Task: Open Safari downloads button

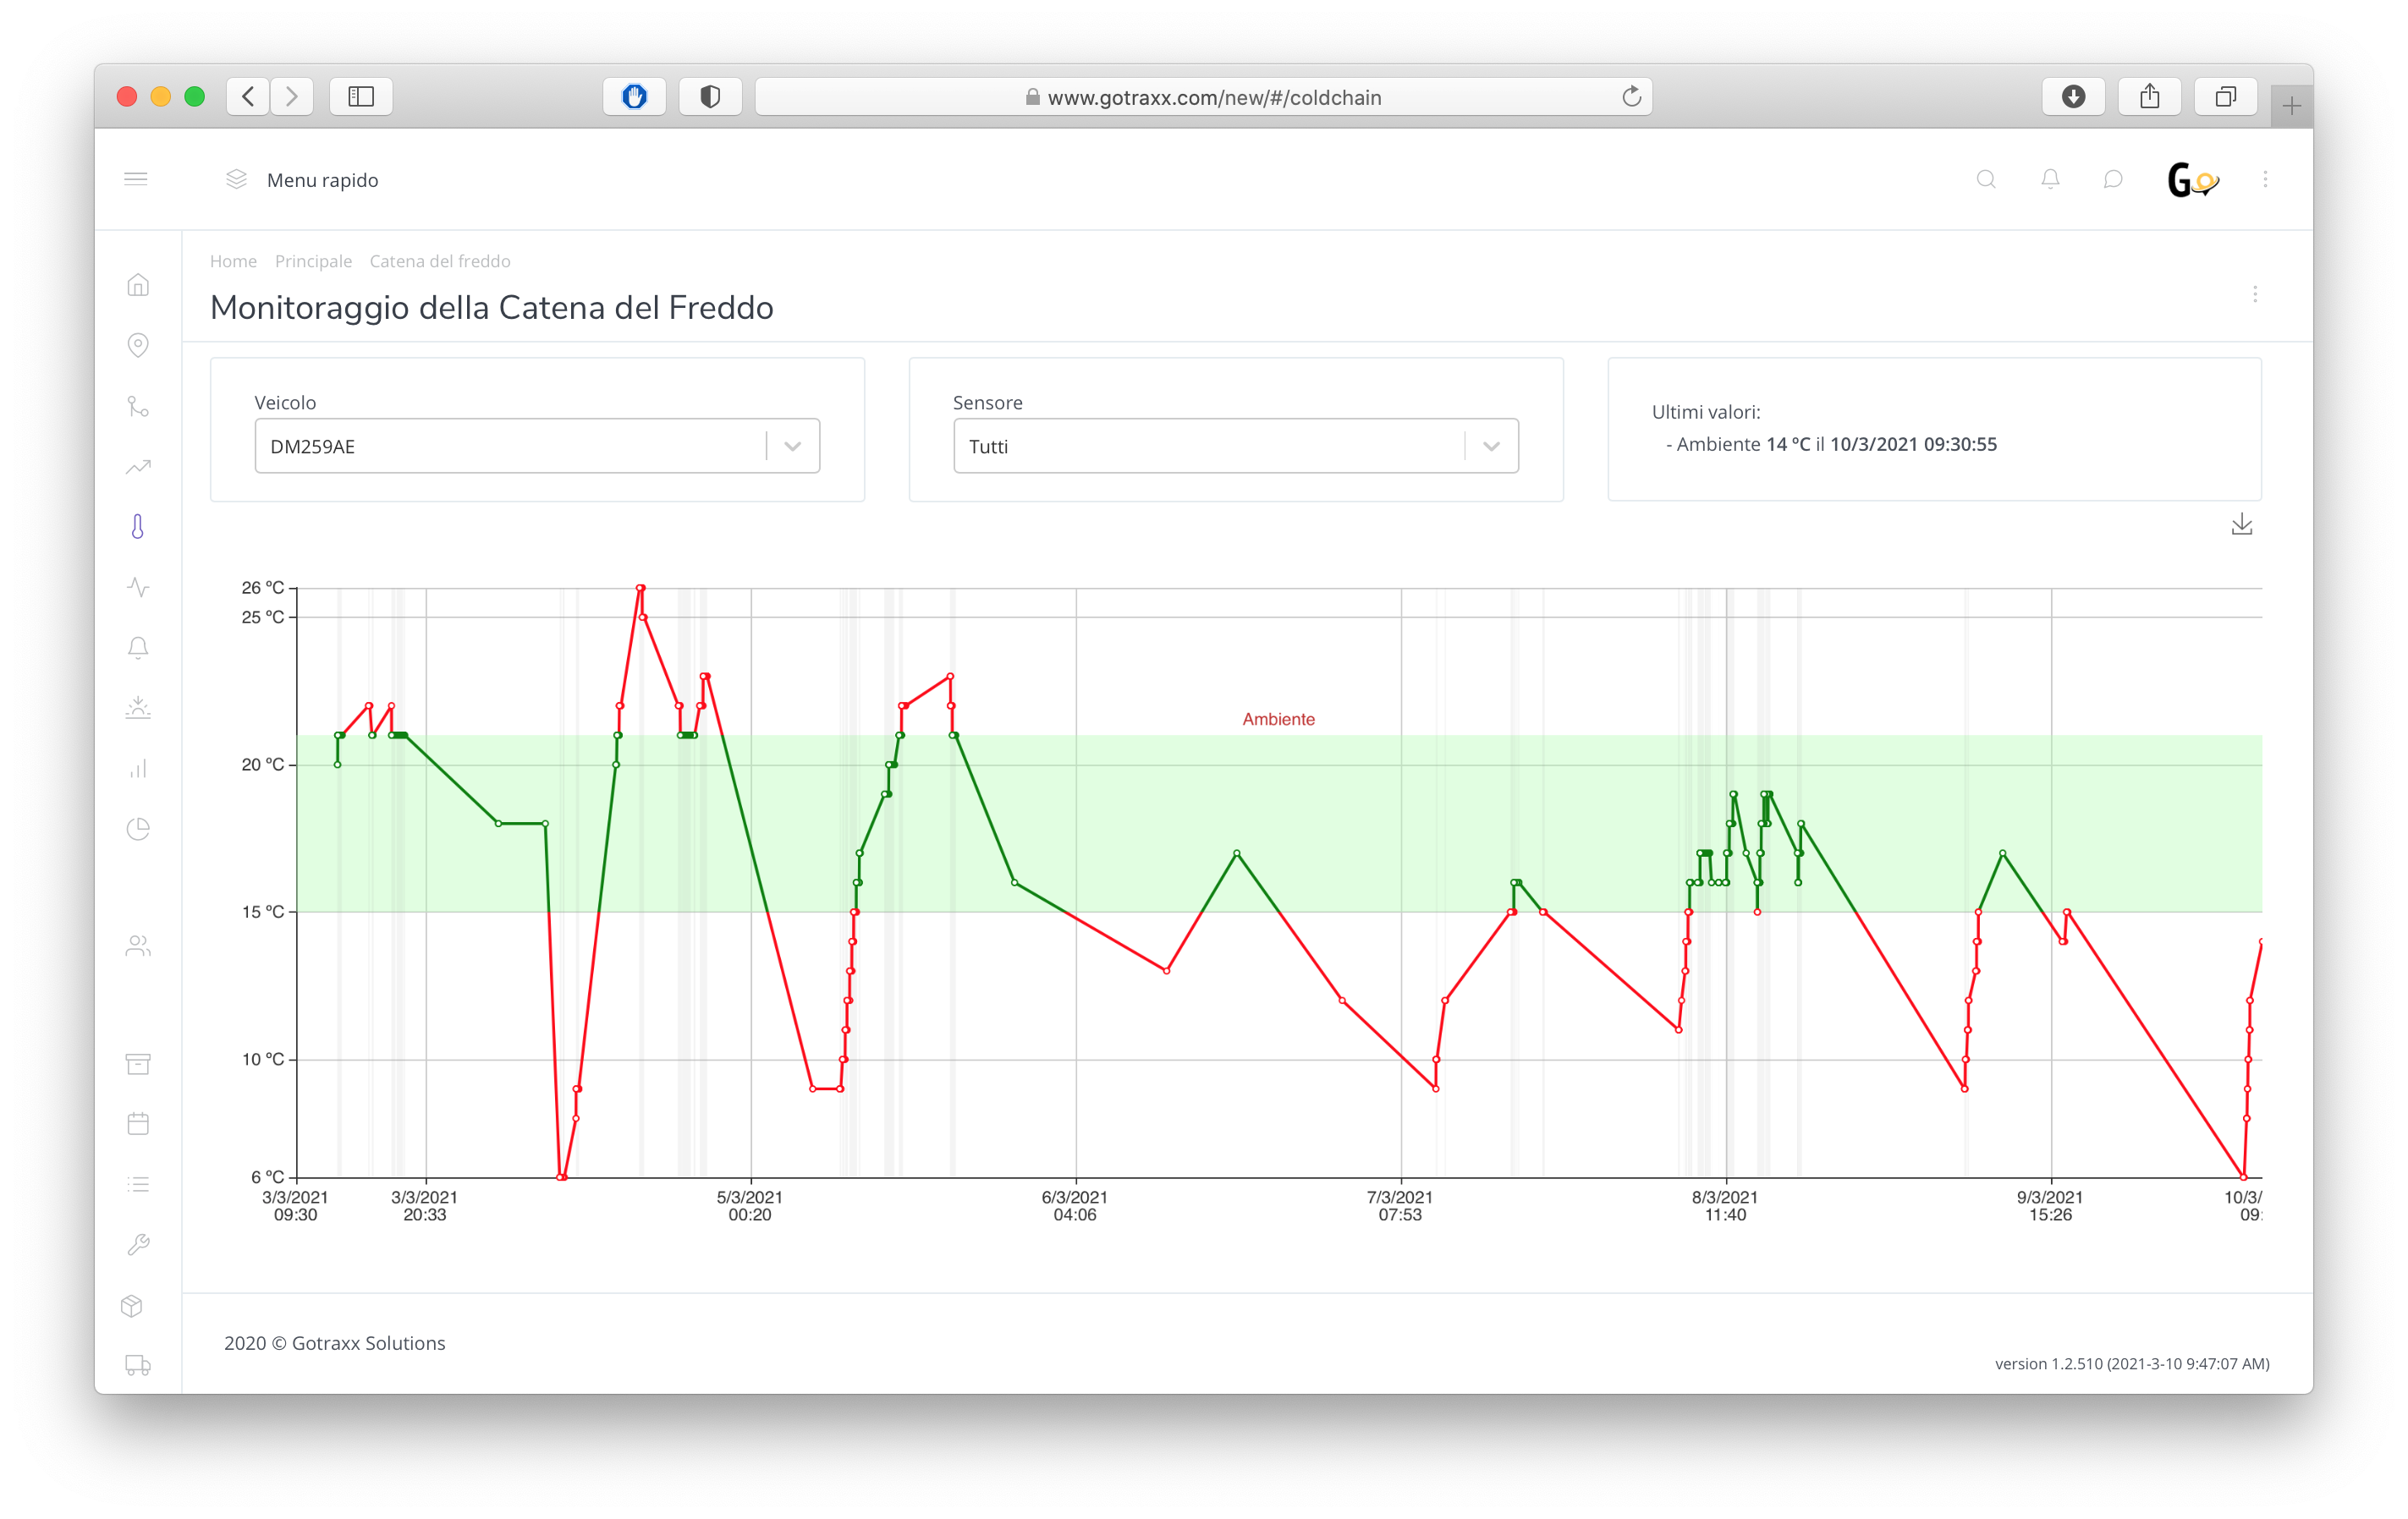Action: pyautogui.click(x=2074, y=96)
